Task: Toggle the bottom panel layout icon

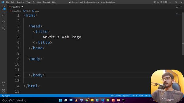Action: click(x=158, y=2)
